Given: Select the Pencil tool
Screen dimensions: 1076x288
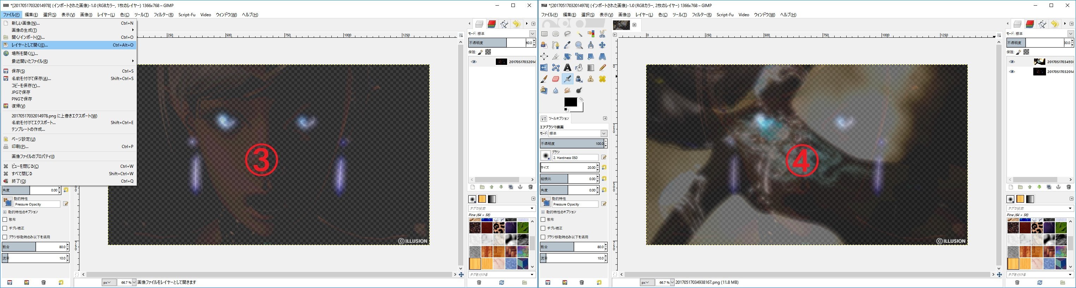Looking at the screenshot, I should (602, 68).
